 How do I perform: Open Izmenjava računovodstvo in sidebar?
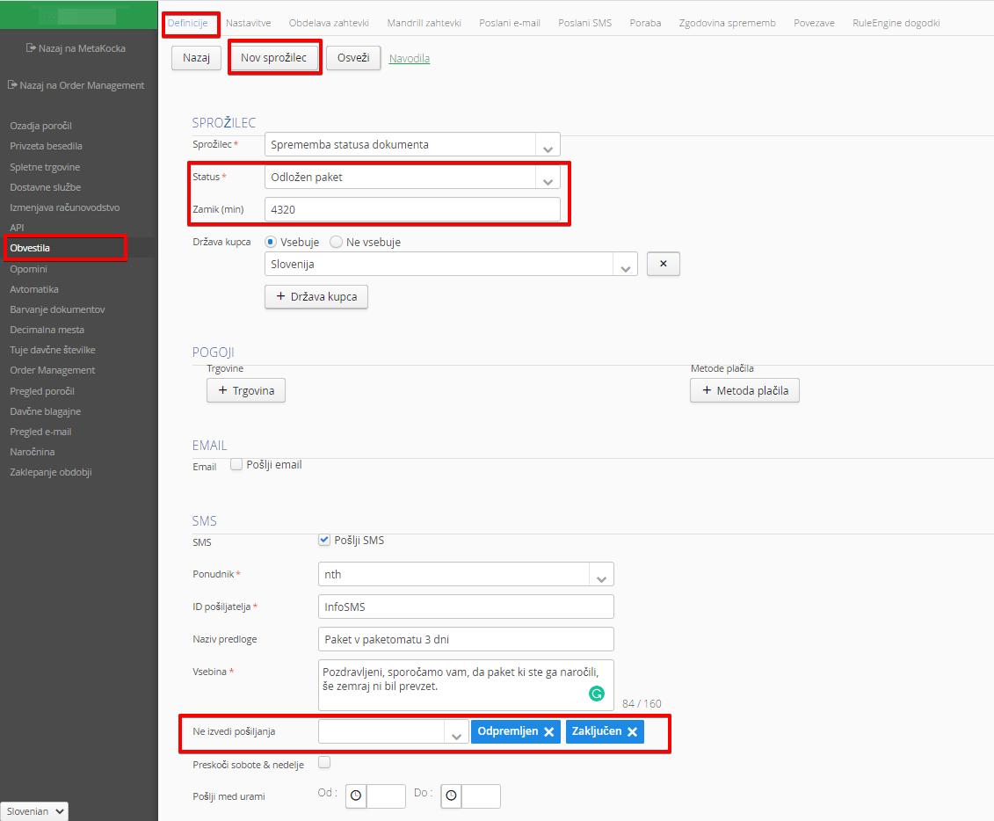click(x=65, y=207)
